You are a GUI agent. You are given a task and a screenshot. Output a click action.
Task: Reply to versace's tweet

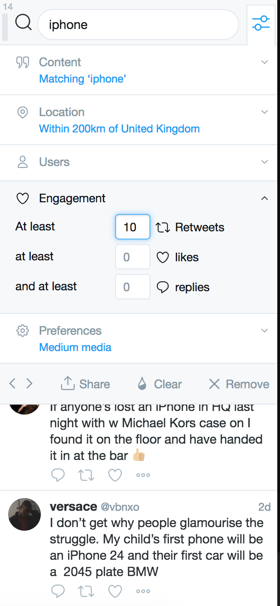58,591
